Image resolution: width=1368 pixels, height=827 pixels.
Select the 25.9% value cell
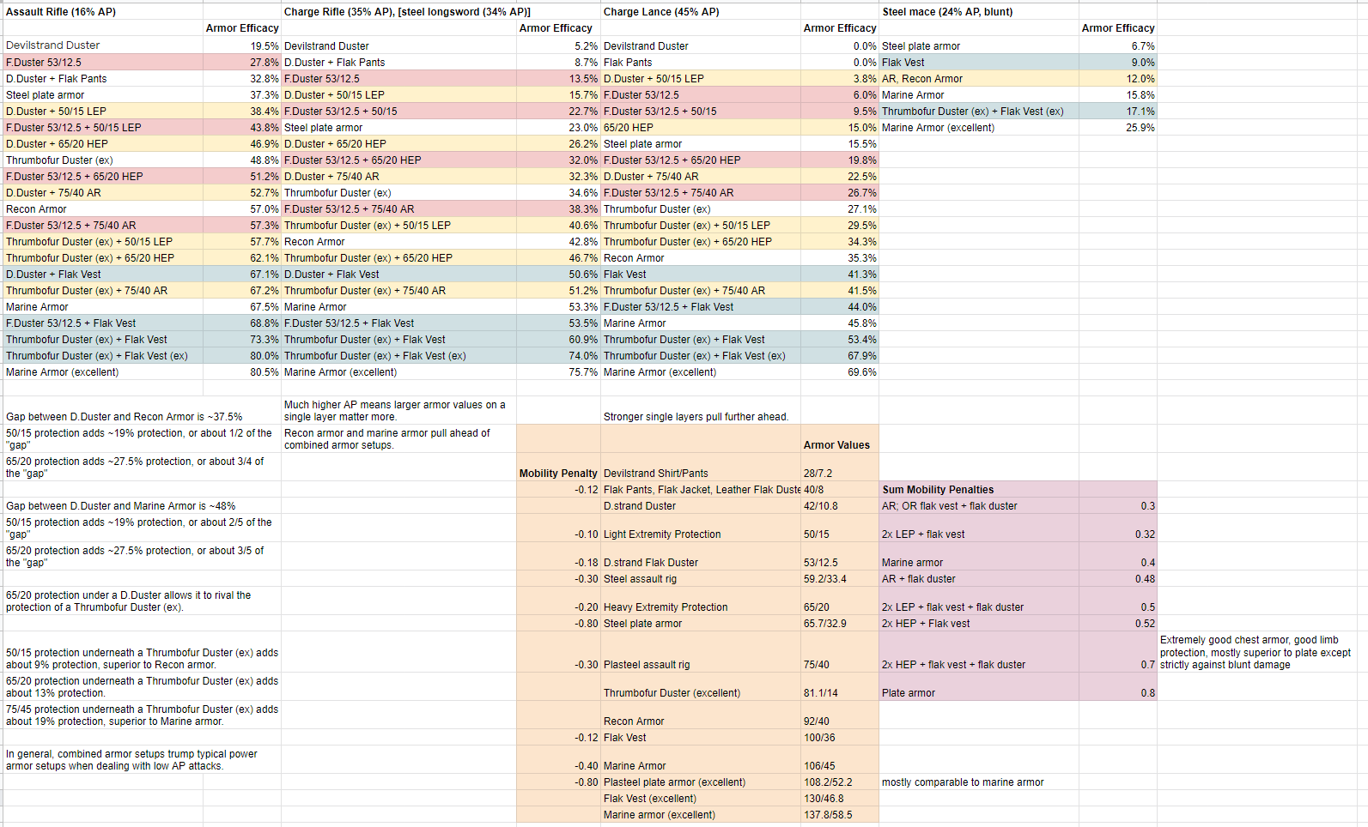tap(1118, 128)
